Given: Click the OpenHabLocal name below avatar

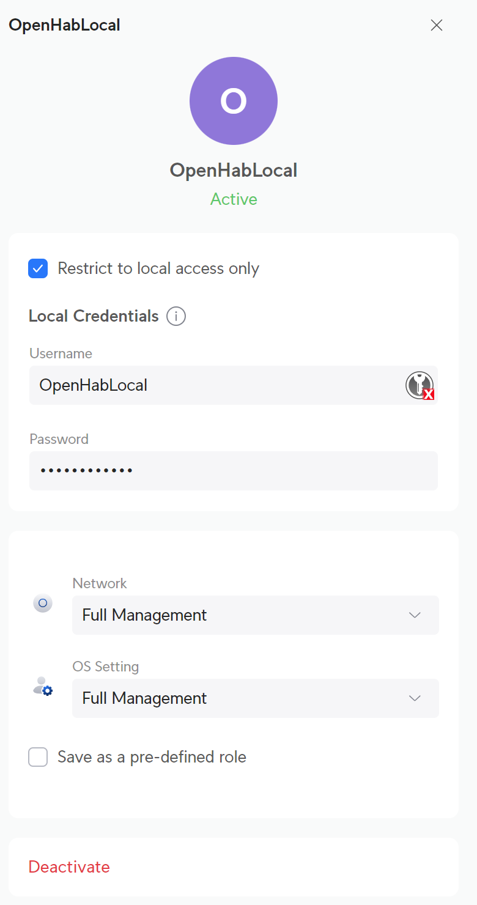Looking at the screenshot, I should click(x=234, y=170).
